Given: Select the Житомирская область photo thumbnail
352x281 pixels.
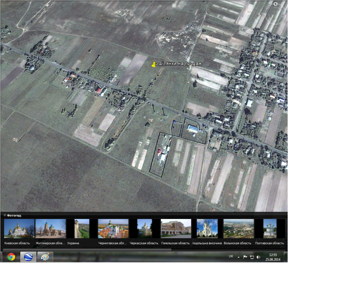Looking at the screenshot, I should point(50,228).
